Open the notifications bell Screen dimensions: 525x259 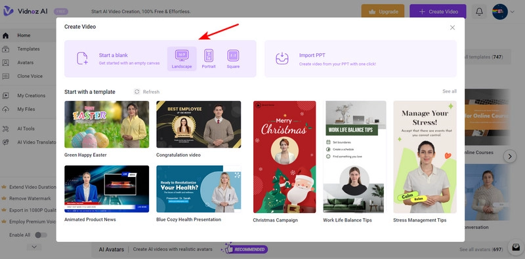pos(479,12)
